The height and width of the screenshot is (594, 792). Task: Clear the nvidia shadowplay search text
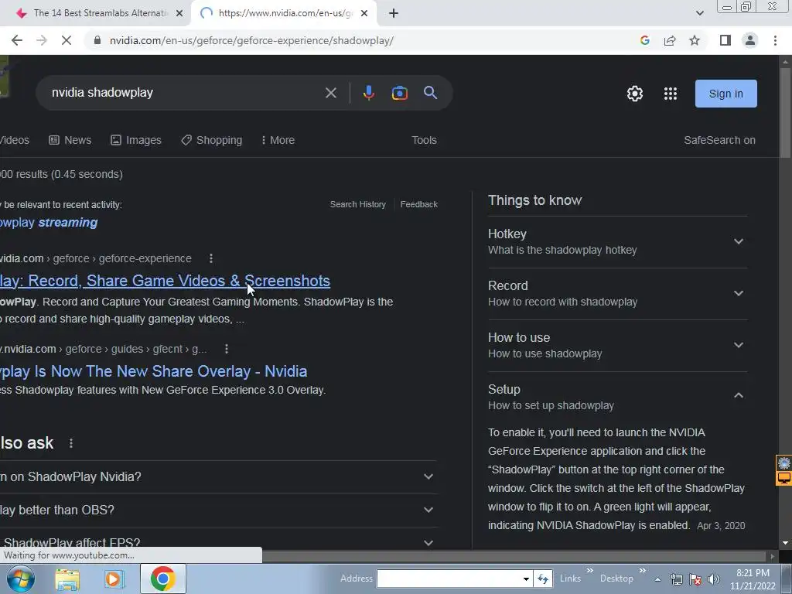[x=331, y=93]
